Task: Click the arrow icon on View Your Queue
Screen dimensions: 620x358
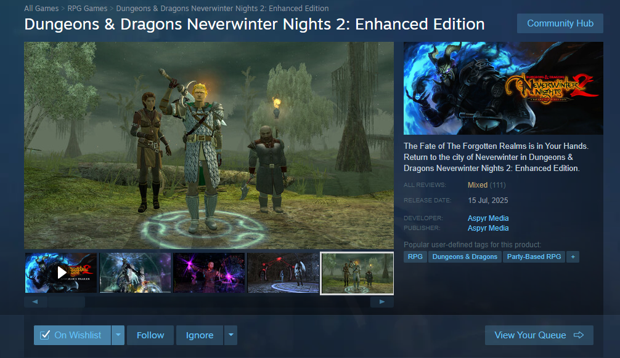Action: click(579, 335)
